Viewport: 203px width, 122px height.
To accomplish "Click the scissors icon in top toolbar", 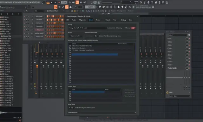I will click(x=145, y=2).
